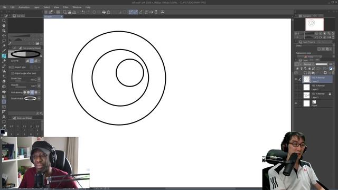The width and height of the screenshot is (338, 190).
Task: Click the Save icon in command bar
Action: click(74, 12)
